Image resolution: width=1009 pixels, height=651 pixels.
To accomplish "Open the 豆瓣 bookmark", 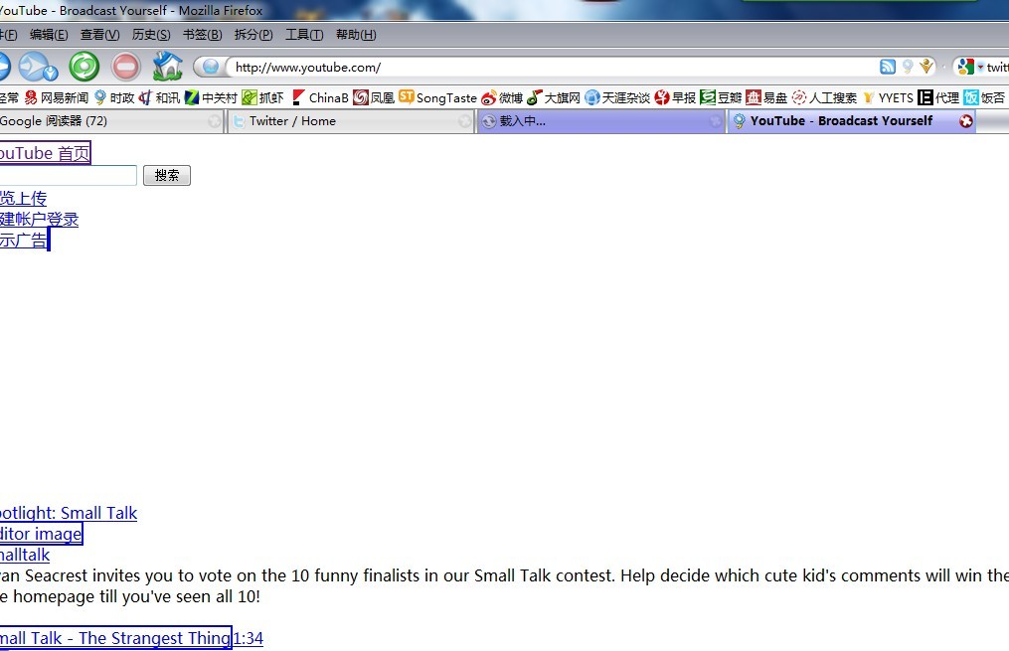I will (721, 97).
